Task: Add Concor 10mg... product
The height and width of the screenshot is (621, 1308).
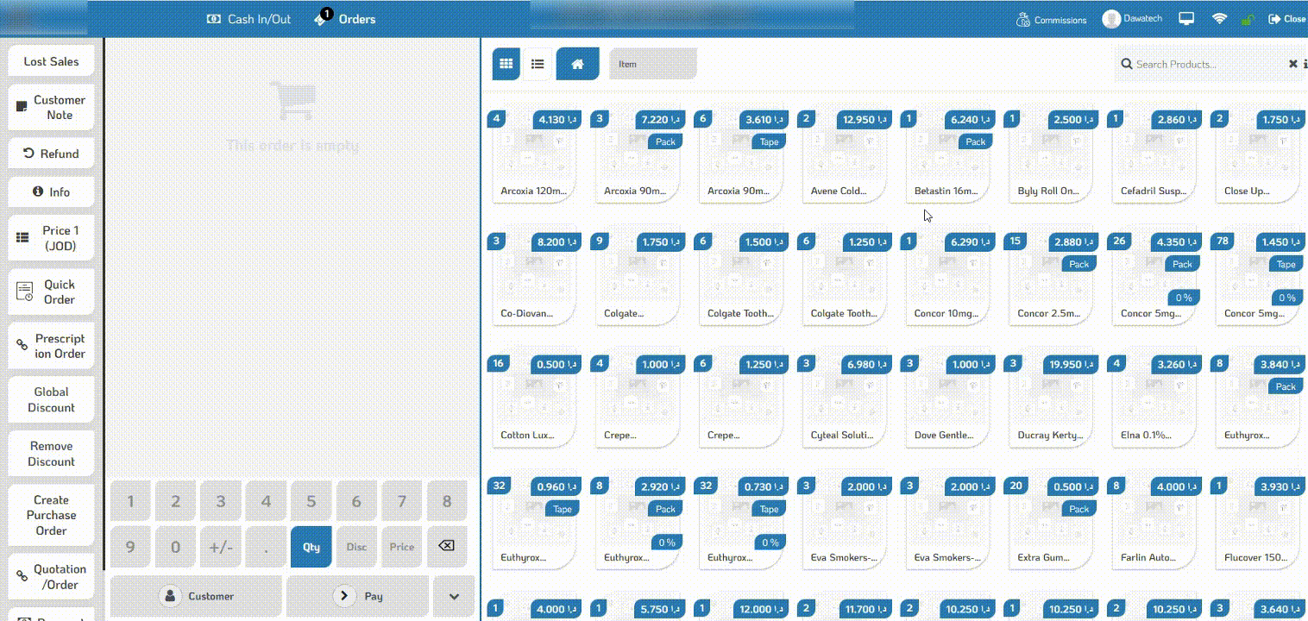Action: (947, 278)
